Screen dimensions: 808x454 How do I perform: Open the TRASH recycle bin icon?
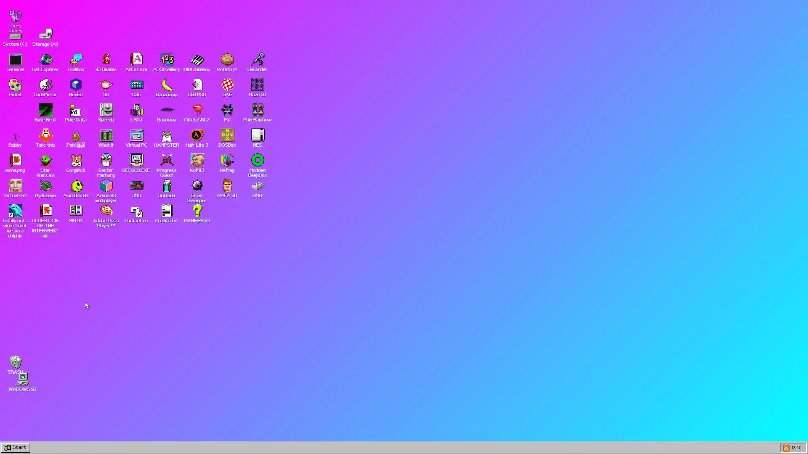[16, 362]
